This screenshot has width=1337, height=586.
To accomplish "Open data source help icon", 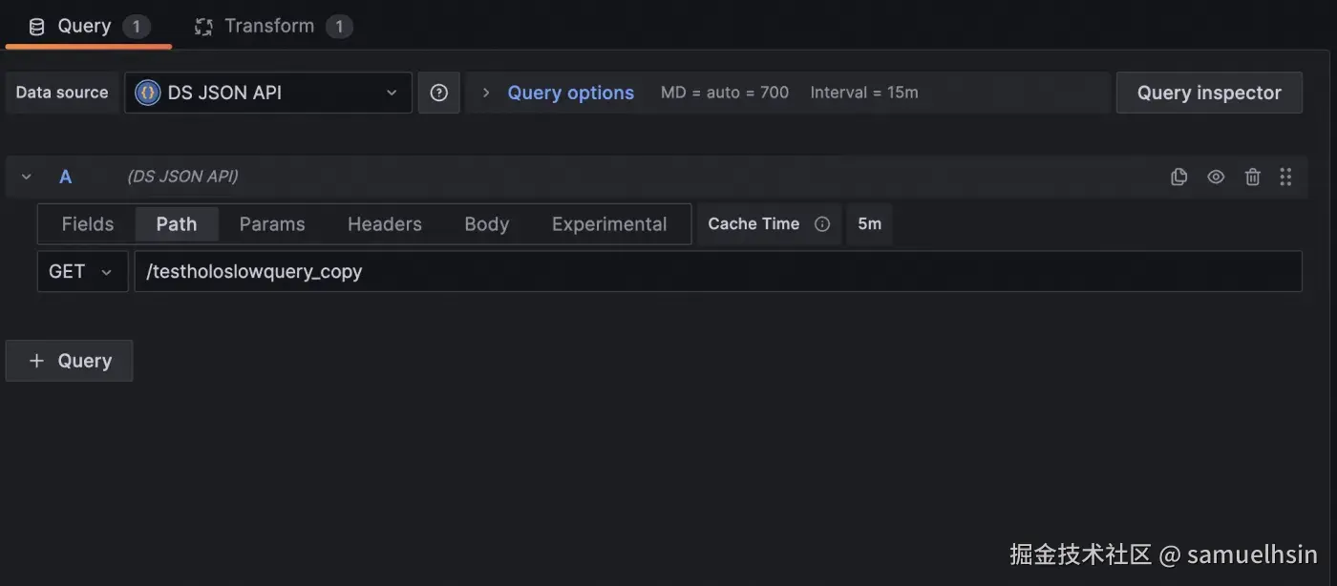I will pos(438,93).
